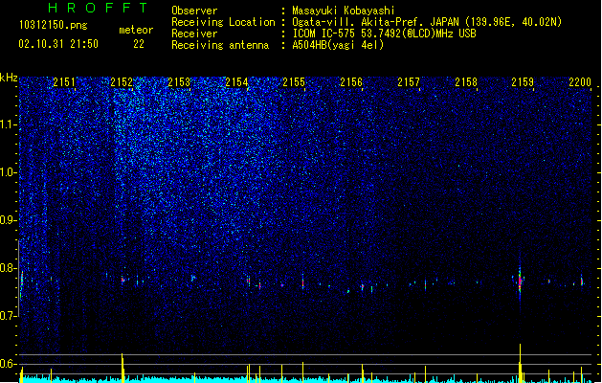Click the 2159 time marker
Screen dimensions: 602x383
pyautogui.click(x=523, y=82)
